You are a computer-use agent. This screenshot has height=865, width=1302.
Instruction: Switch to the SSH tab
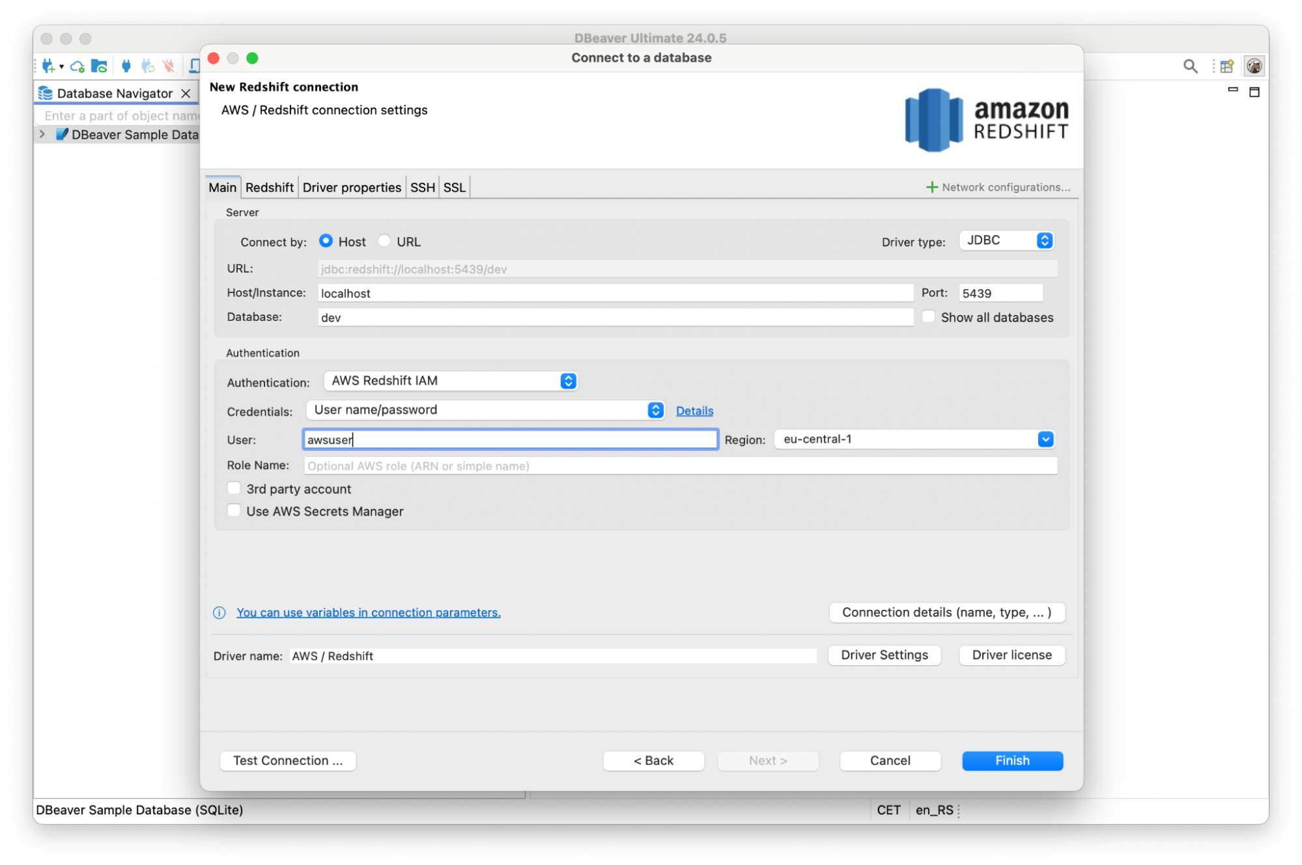422,187
